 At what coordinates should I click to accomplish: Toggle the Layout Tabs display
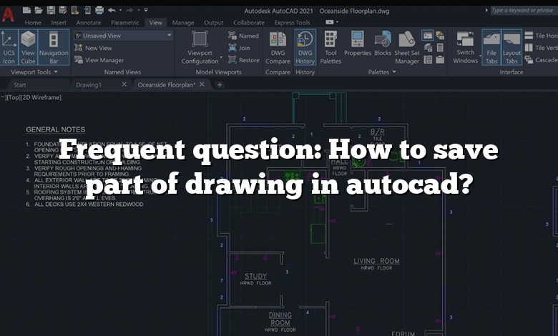tap(511, 47)
